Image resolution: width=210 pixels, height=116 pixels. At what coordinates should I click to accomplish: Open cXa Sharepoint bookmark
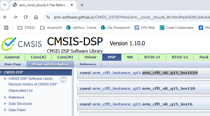(115, 28)
